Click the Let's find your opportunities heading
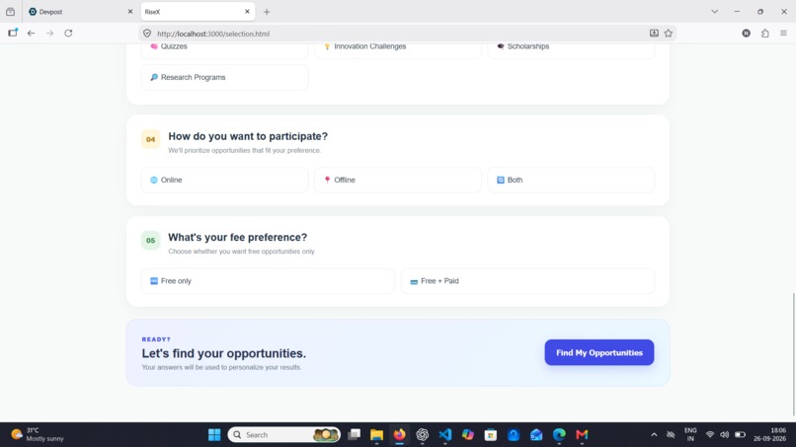This screenshot has width=796, height=447. (224, 353)
